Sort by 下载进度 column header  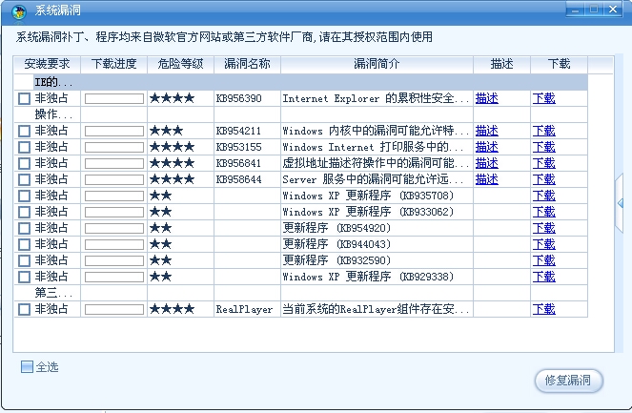point(114,64)
